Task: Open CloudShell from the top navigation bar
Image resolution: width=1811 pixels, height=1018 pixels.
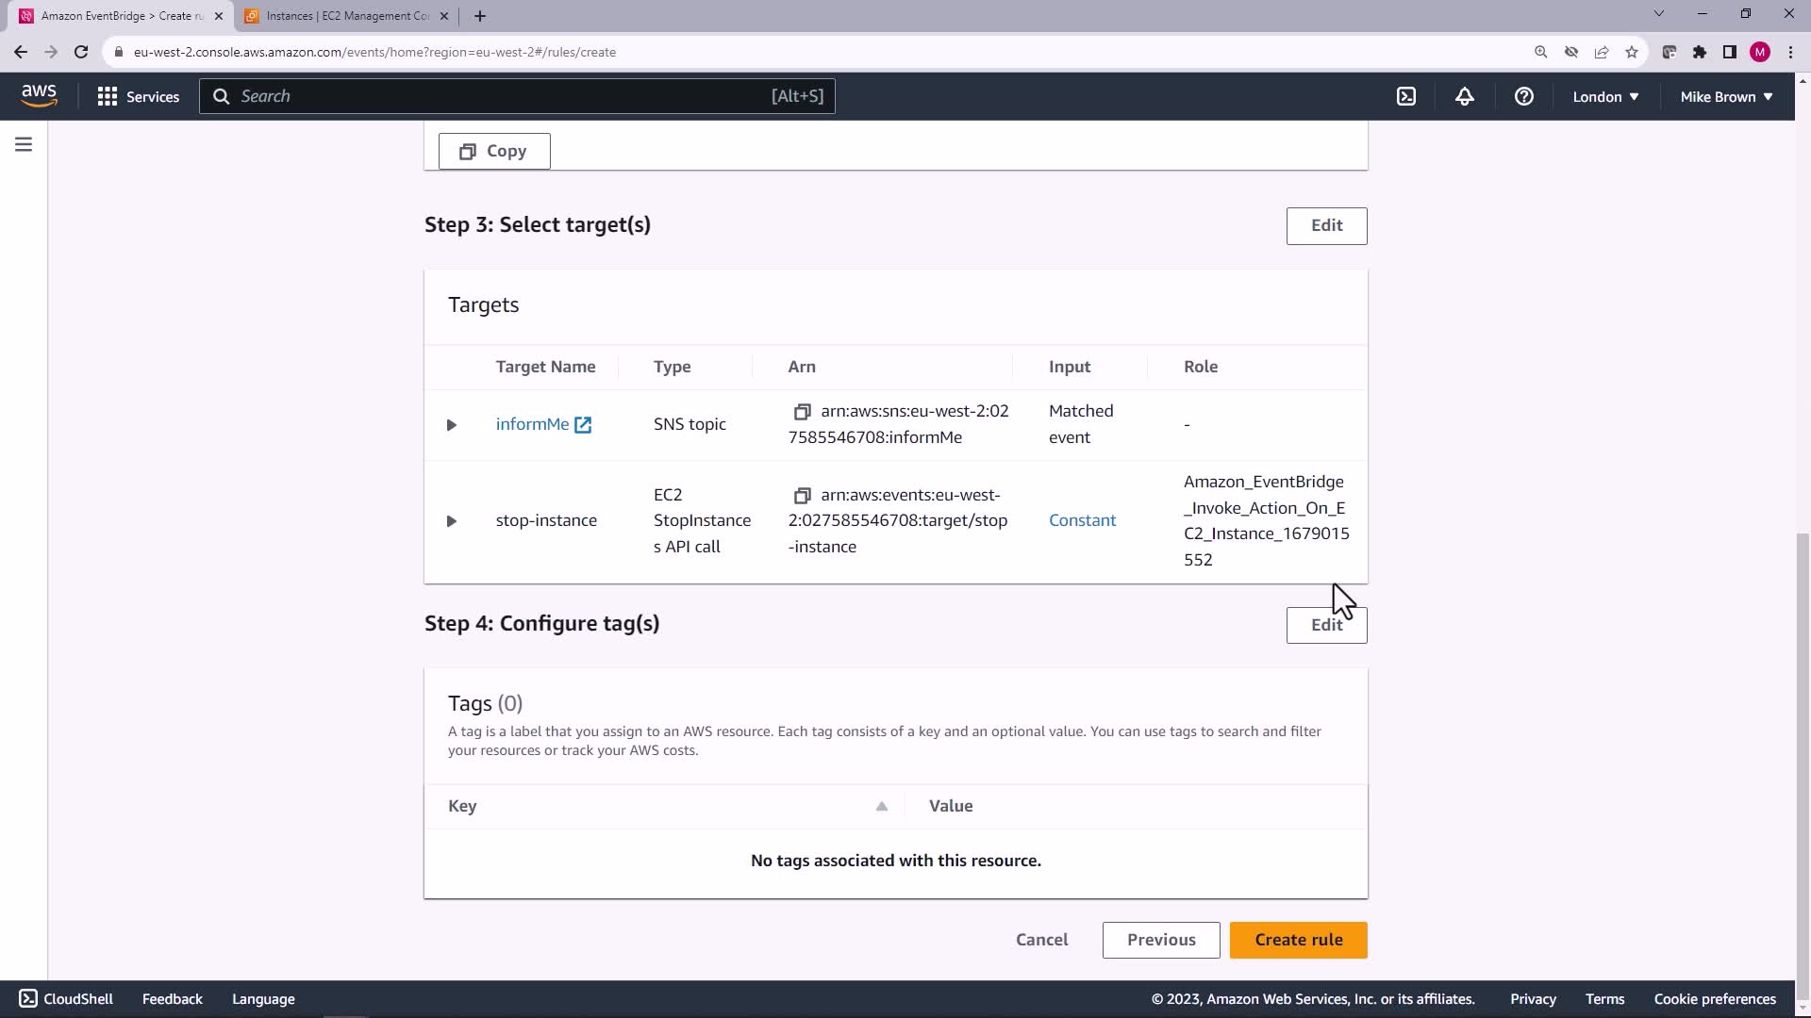Action: tap(1406, 96)
